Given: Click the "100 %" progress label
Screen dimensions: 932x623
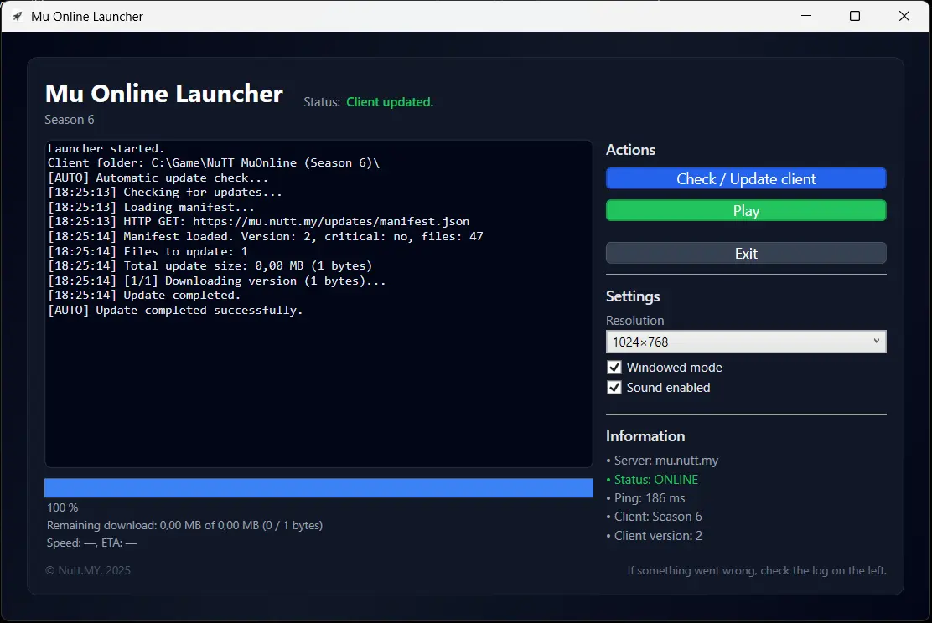Looking at the screenshot, I should pyautogui.click(x=62, y=507).
